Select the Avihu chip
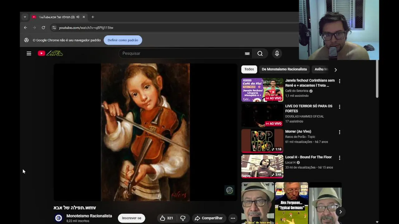The image size is (399, 224). coord(321,69)
